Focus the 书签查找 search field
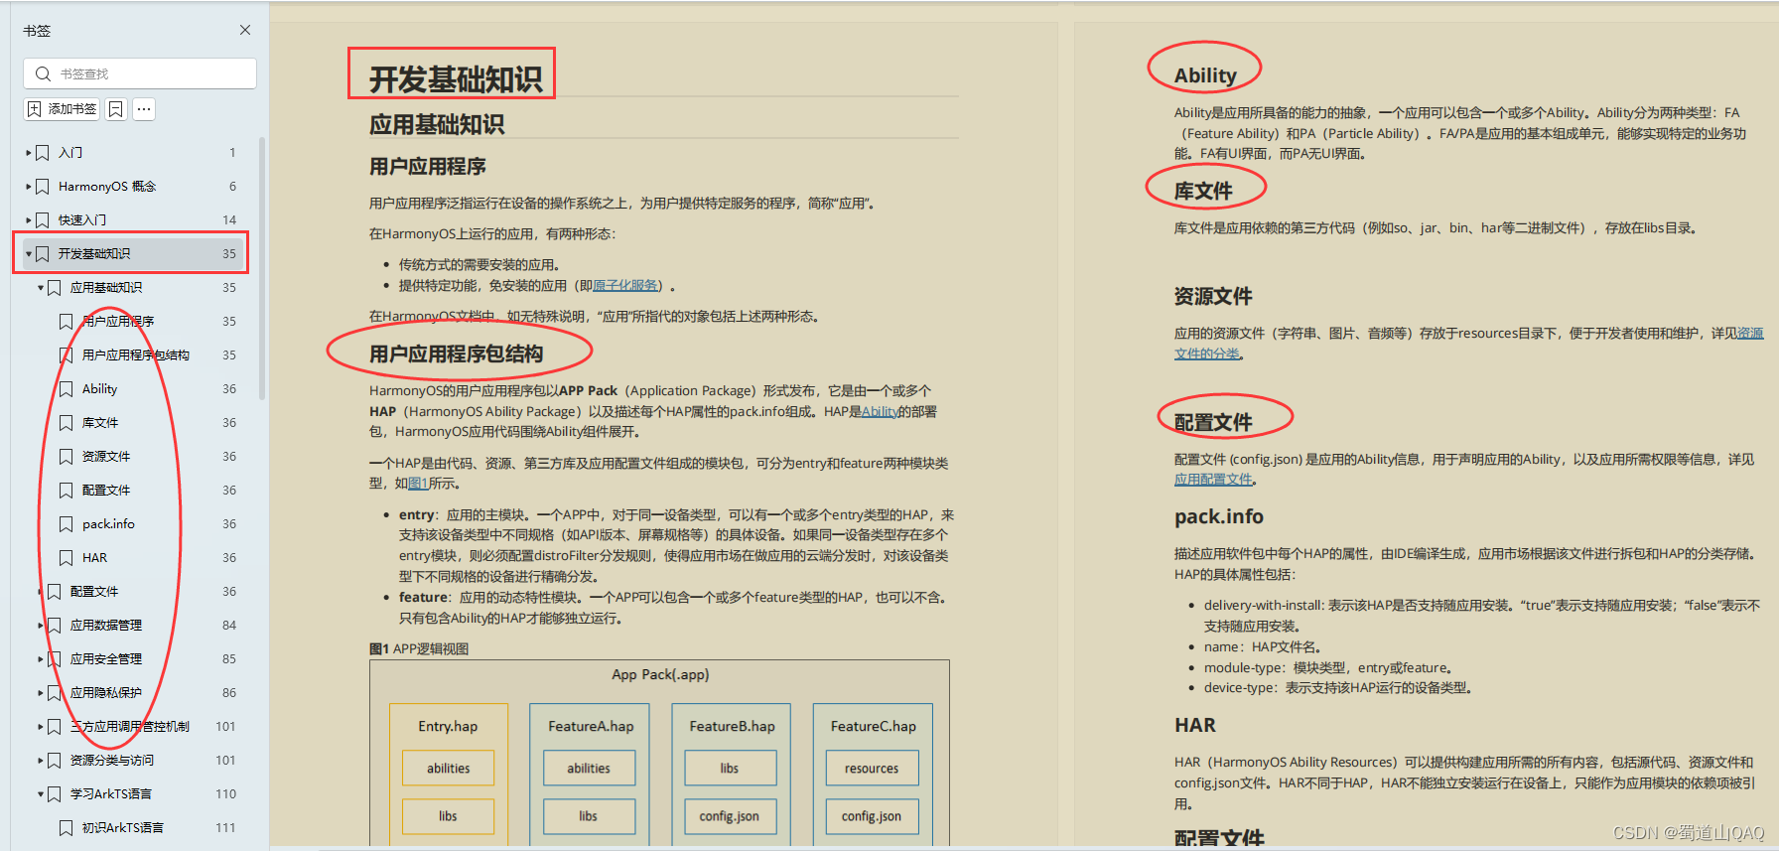The height and width of the screenshot is (851, 1779). pyautogui.click(x=140, y=73)
